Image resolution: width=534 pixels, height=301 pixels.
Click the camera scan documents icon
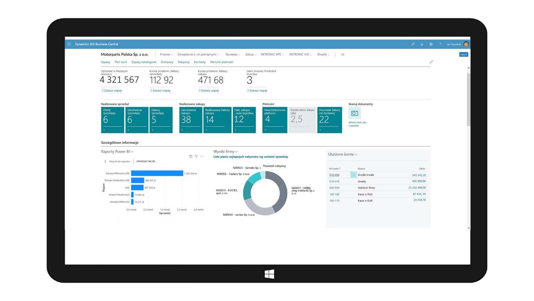pyautogui.click(x=355, y=113)
